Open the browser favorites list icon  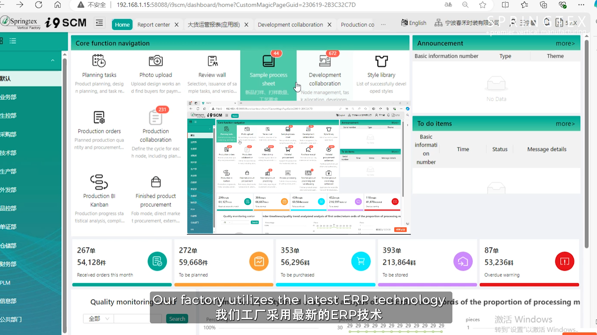point(524,5)
